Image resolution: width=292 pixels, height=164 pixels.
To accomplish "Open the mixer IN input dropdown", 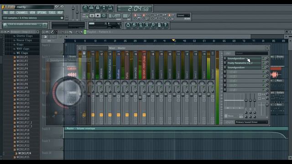I will coord(251,53).
